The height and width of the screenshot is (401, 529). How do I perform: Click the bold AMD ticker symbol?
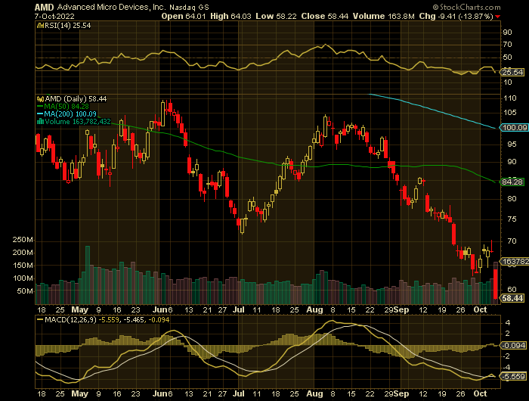click(44, 7)
